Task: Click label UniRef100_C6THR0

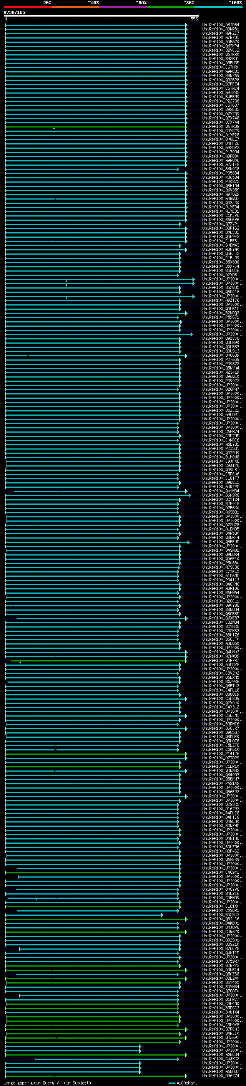Action: click(x=220, y=67)
